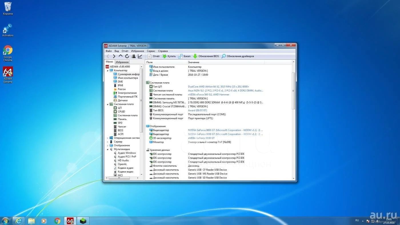Select ACPI tree item
Screen dimensions: 400x225
[118, 134]
